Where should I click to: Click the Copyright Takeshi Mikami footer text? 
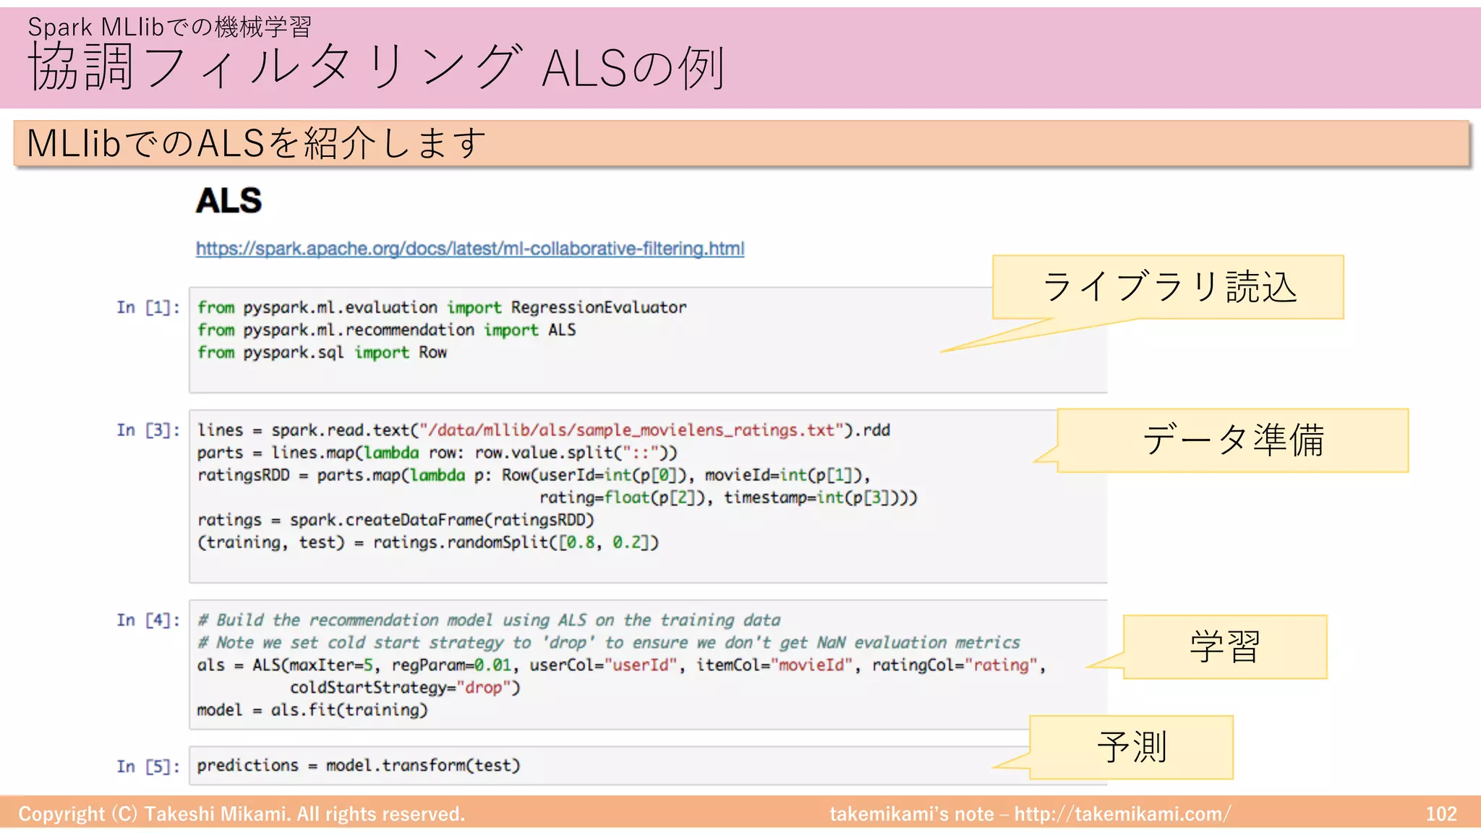click(242, 814)
